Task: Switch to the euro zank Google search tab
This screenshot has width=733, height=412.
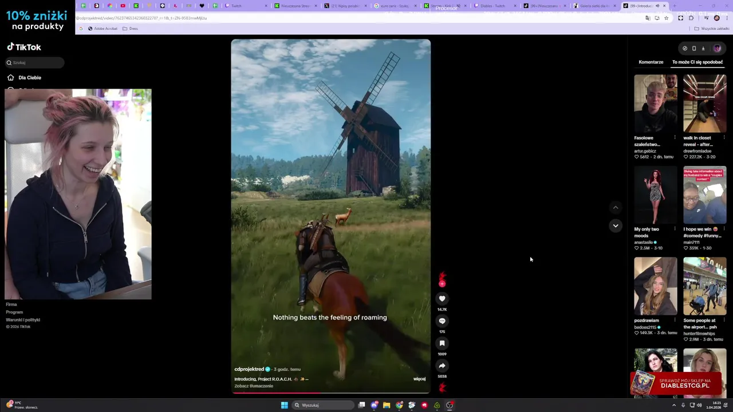Action: (395, 6)
